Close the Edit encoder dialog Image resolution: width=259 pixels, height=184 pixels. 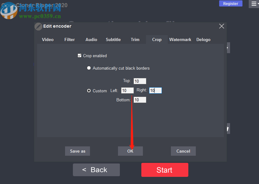(x=222, y=26)
